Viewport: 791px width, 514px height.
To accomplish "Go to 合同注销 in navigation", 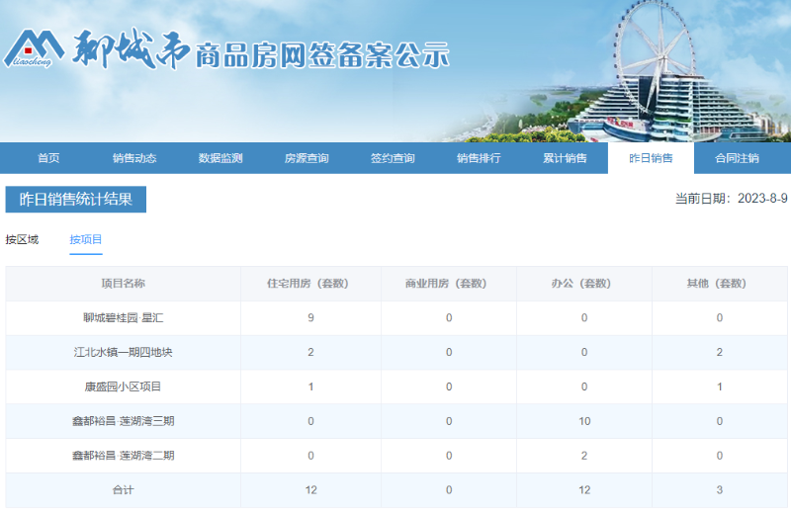I will coord(737,158).
